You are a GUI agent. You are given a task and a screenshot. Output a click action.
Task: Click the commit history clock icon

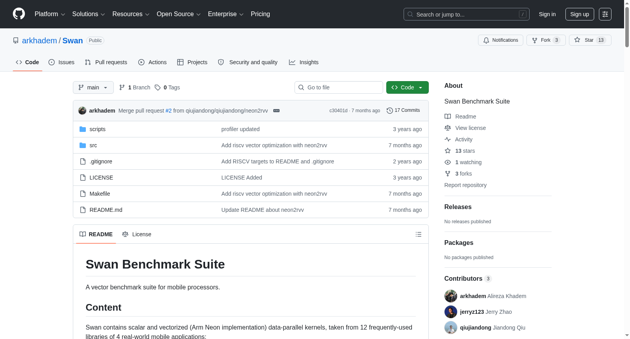(390, 111)
